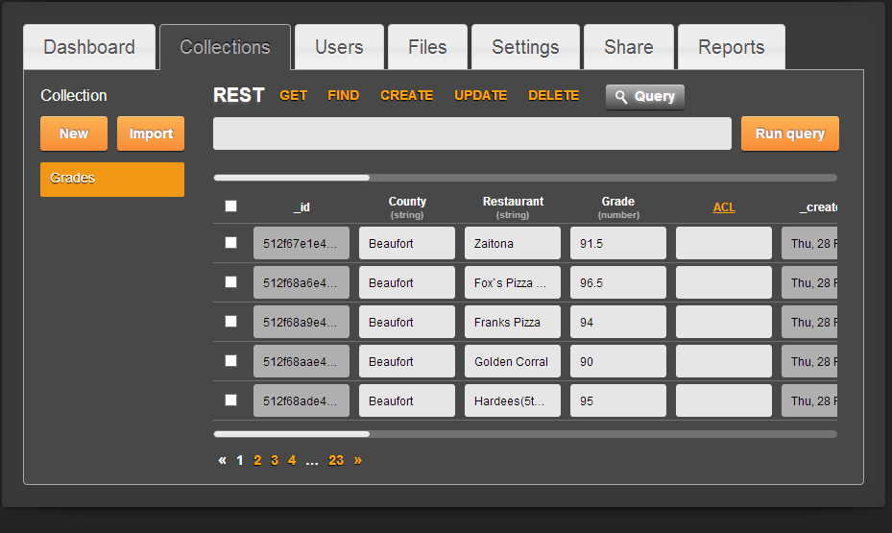Open the Dashboard tab
Screen dimensions: 892x533
(x=89, y=47)
